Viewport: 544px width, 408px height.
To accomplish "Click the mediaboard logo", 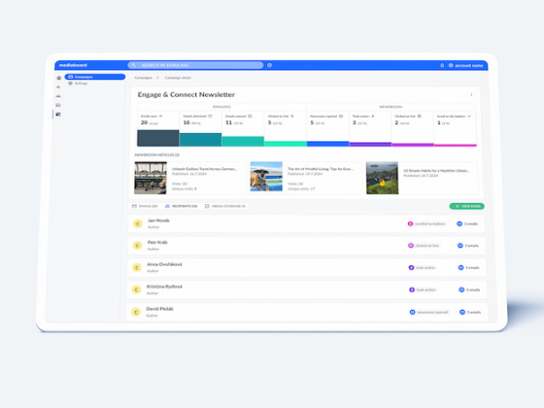I will [73, 65].
